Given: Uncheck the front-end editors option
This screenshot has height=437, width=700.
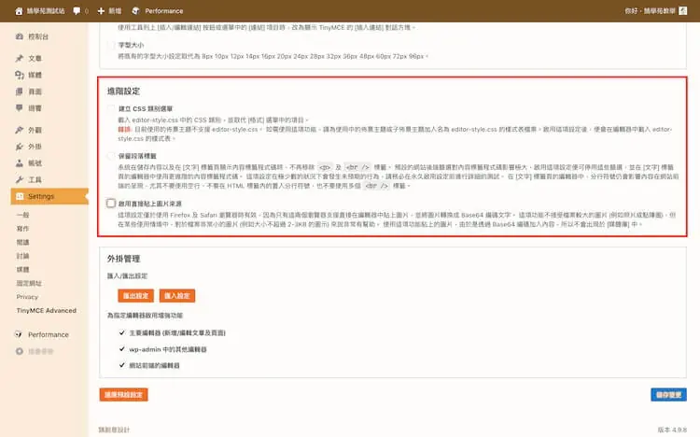Looking at the screenshot, I should 122,365.
